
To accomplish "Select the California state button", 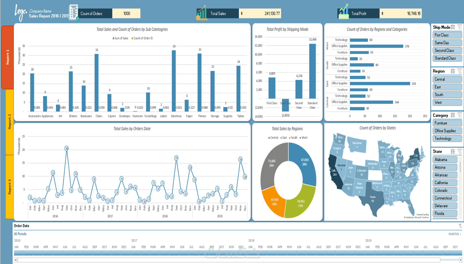I will coord(445,183).
